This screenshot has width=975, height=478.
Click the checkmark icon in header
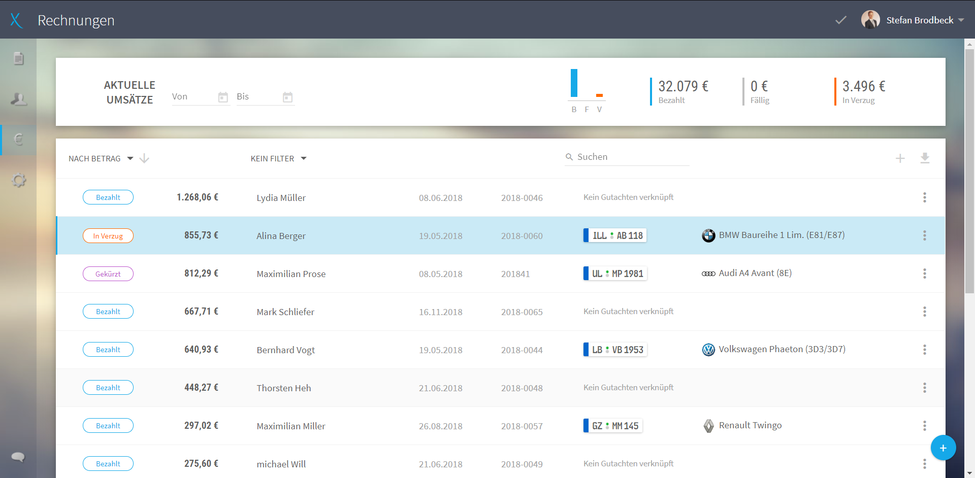841,20
